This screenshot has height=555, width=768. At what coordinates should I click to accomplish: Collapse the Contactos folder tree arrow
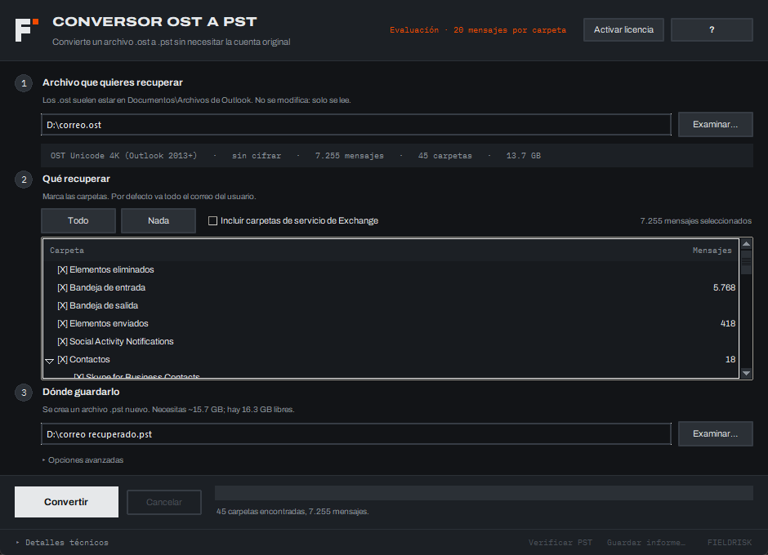[x=50, y=361]
